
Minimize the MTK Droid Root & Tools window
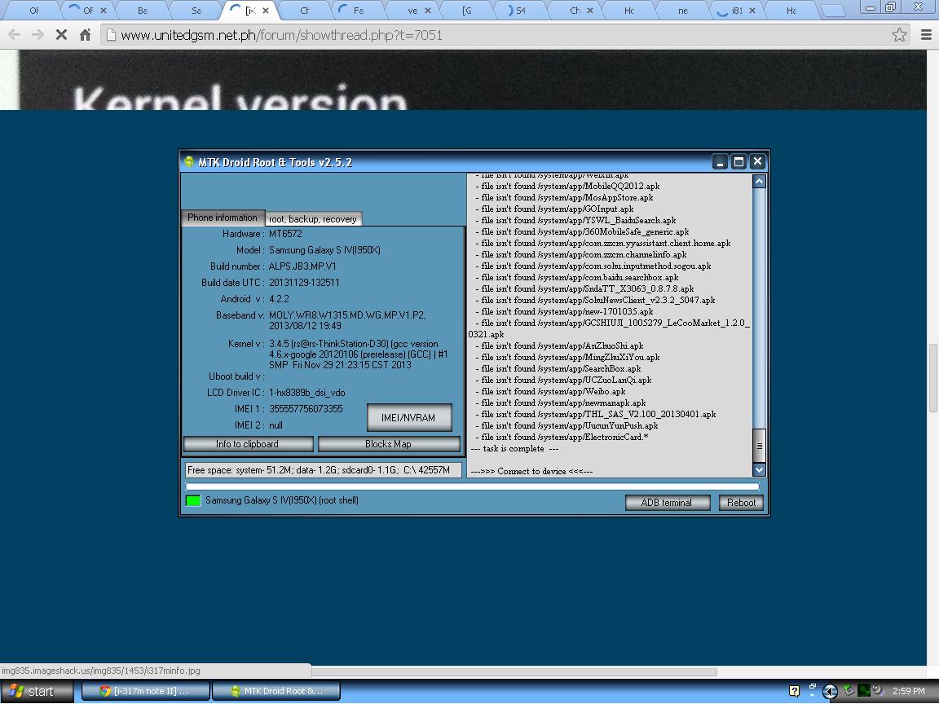tap(720, 161)
